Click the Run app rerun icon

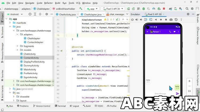(128, 9)
